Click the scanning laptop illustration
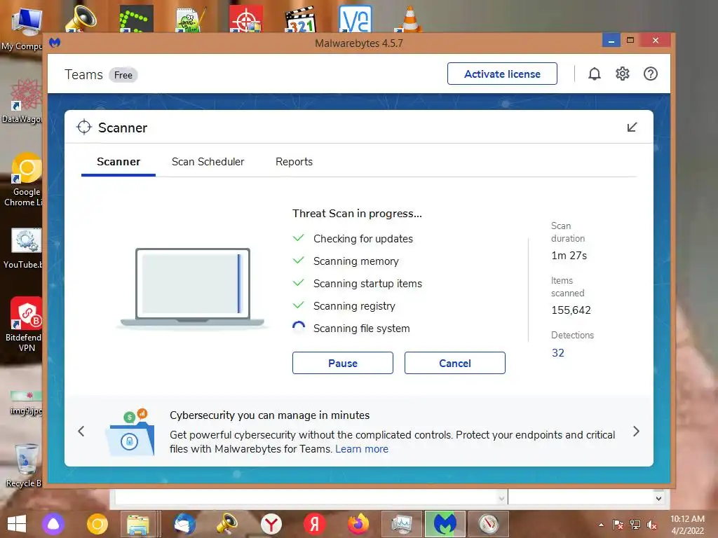Screen dimensions: 718x538 point(192,288)
